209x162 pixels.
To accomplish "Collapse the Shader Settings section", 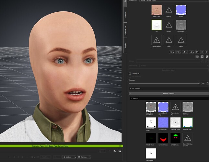I will 168,94.
